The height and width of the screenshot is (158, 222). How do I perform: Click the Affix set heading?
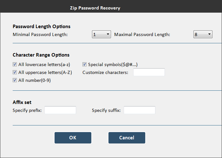pyautogui.click(x=22, y=102)
